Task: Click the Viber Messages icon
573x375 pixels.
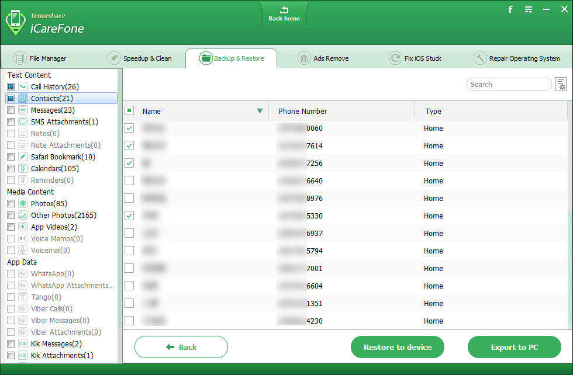Action: (x=23, y=320)
